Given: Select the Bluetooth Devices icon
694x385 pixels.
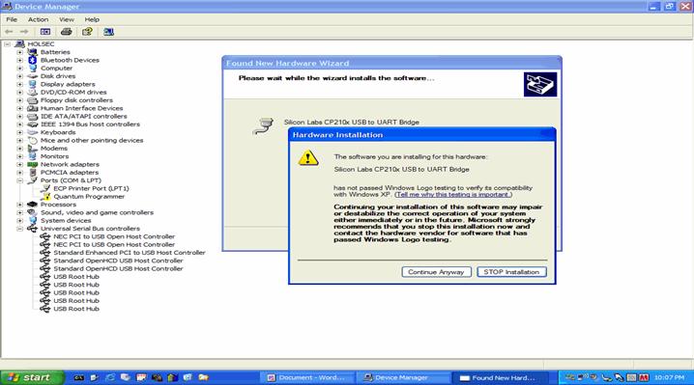Looking at the screenshot, I should tap(32, 60).
